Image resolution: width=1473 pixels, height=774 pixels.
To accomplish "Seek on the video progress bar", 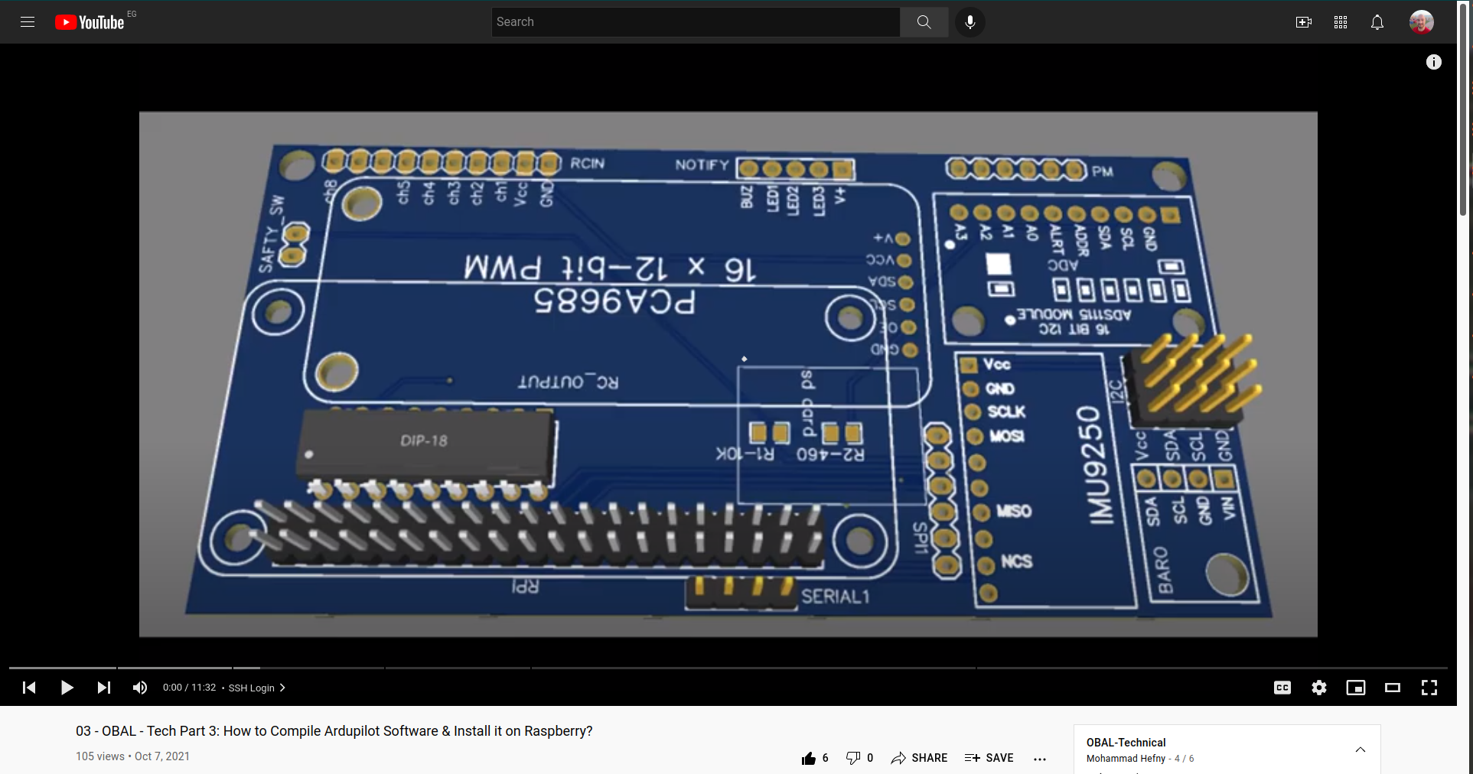I will (728, 668).
